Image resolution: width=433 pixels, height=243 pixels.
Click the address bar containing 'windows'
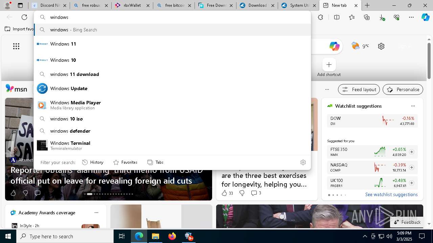coord(173,17)
